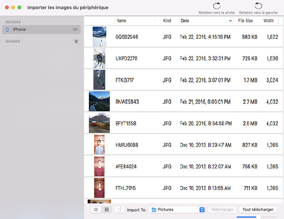Select the FTKI3717 glacier thumbnail
The image size is (284, 219).
pos(99,80)
